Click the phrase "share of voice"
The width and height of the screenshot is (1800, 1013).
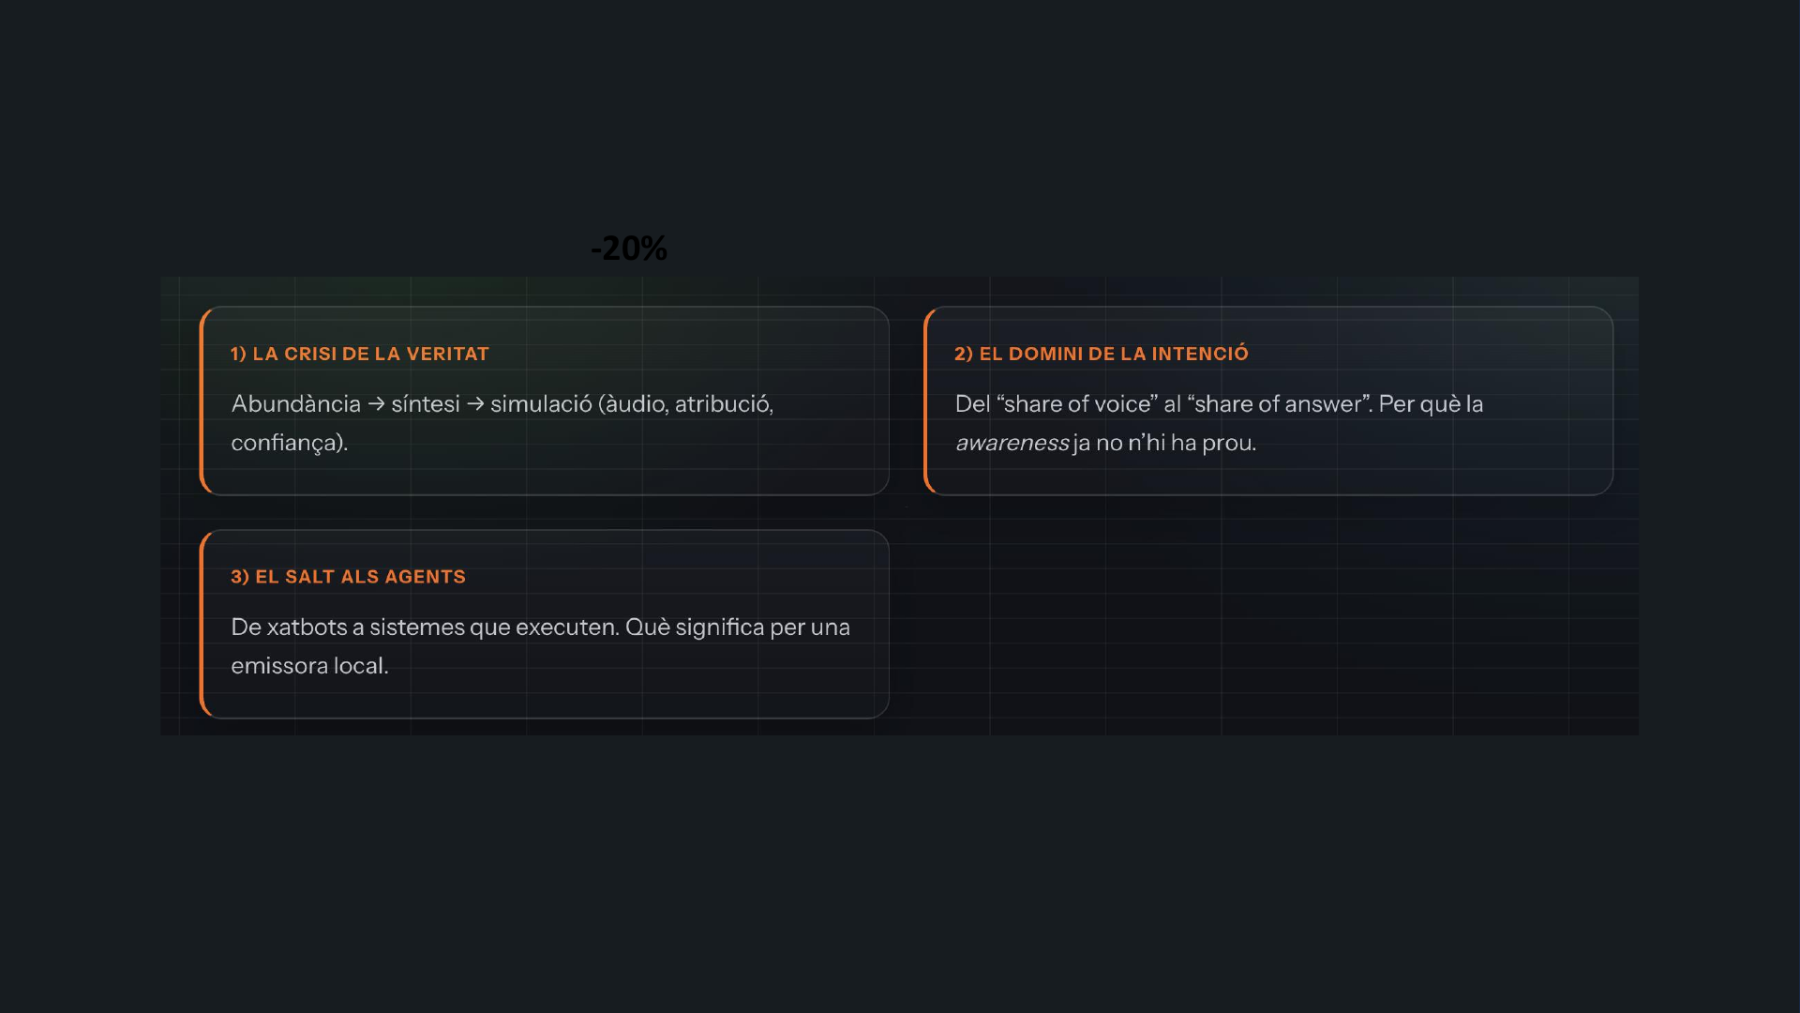click(1077, 404)
